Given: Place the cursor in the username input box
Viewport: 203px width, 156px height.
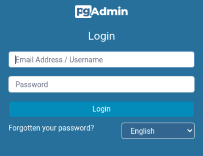Looking at the screenshot, I should tap(101, 60).
